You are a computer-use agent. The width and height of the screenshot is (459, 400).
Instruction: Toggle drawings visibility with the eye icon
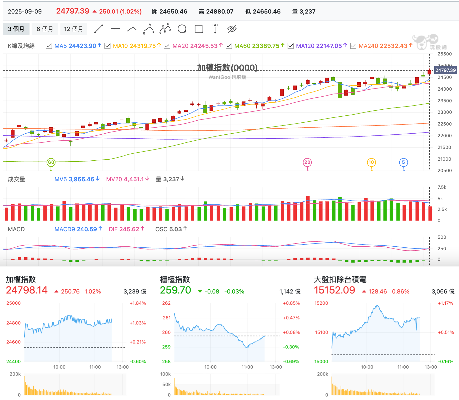point(232,29)
